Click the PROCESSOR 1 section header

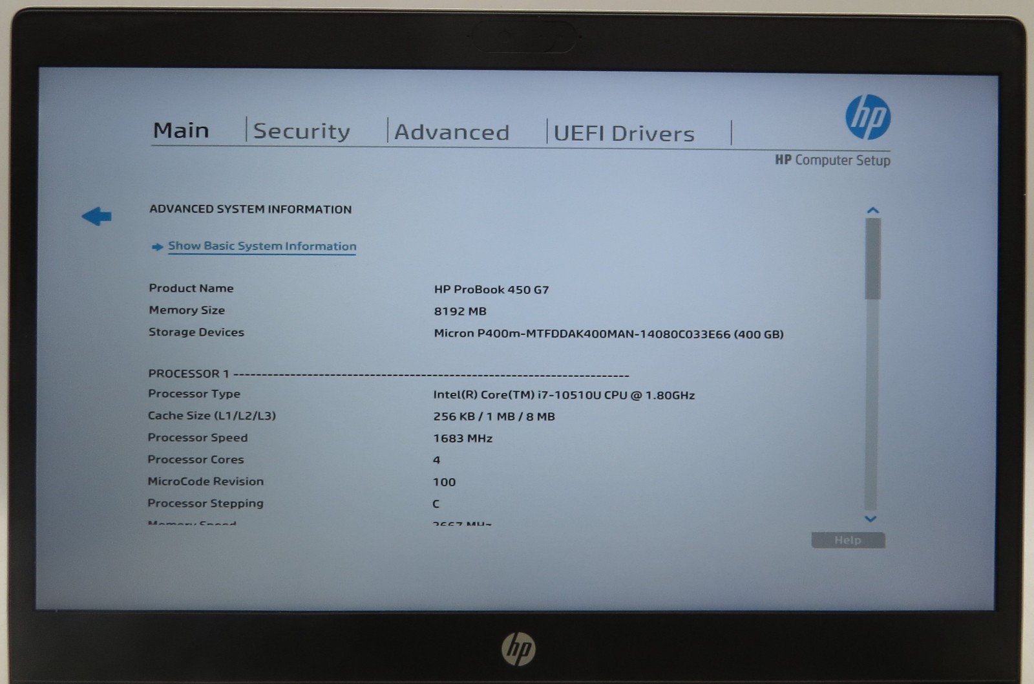(388, 374)
